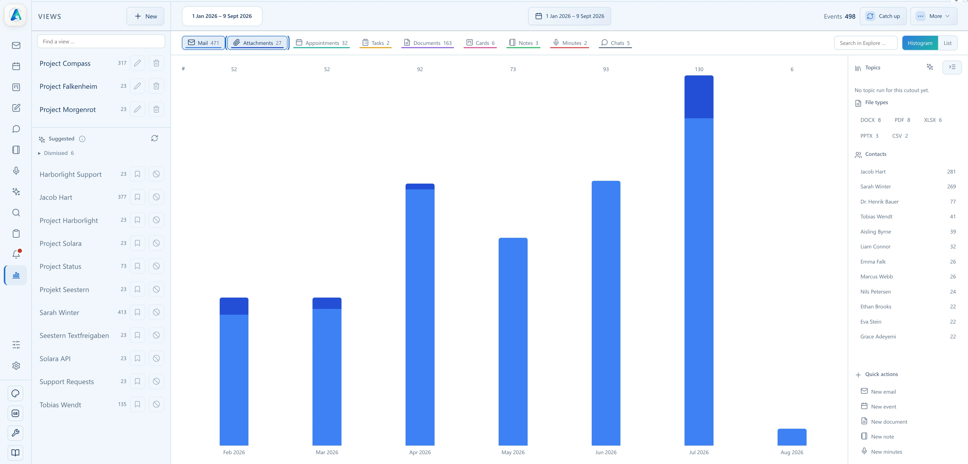Click the Aug 2026 histogram bar
Viewport: 968px width, 464px height.
pyautogui.click(x=792, y=437)
